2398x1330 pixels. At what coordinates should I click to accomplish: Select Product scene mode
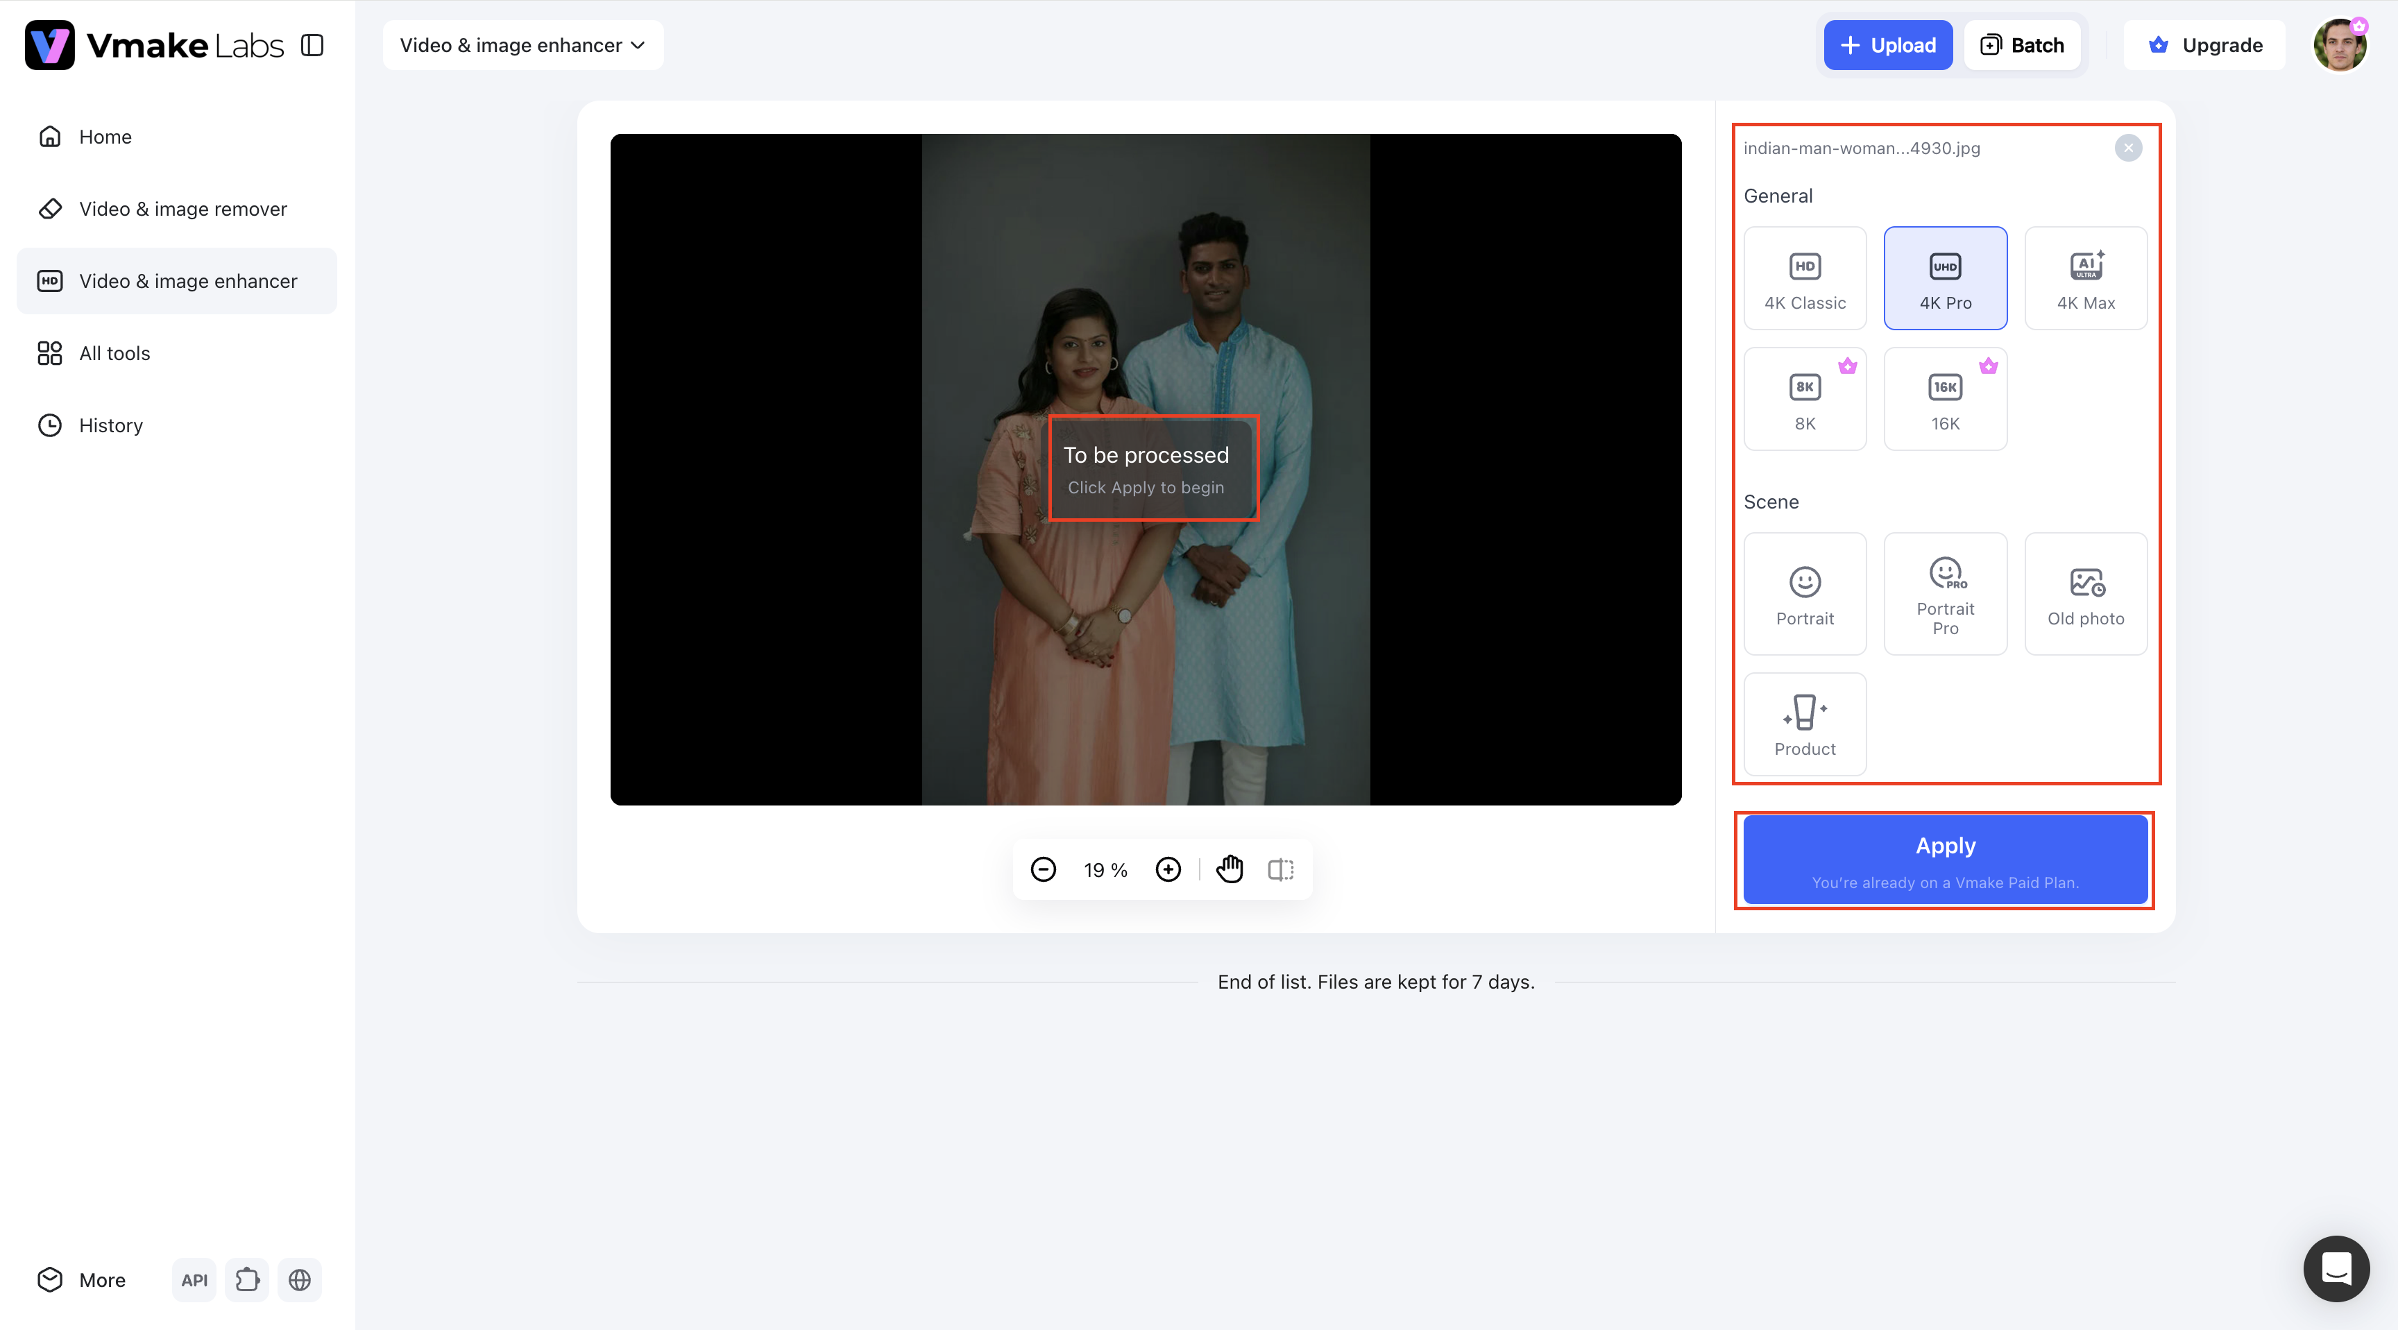click(x=1805, y=724)
